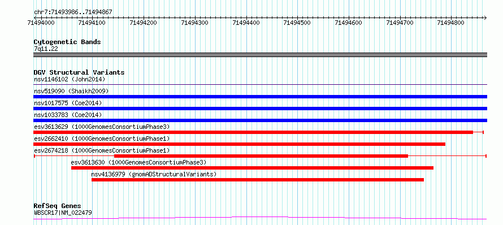Select the magenta WBSCR17 gene line
Screen dimensions: 503x225
point(260,218)
